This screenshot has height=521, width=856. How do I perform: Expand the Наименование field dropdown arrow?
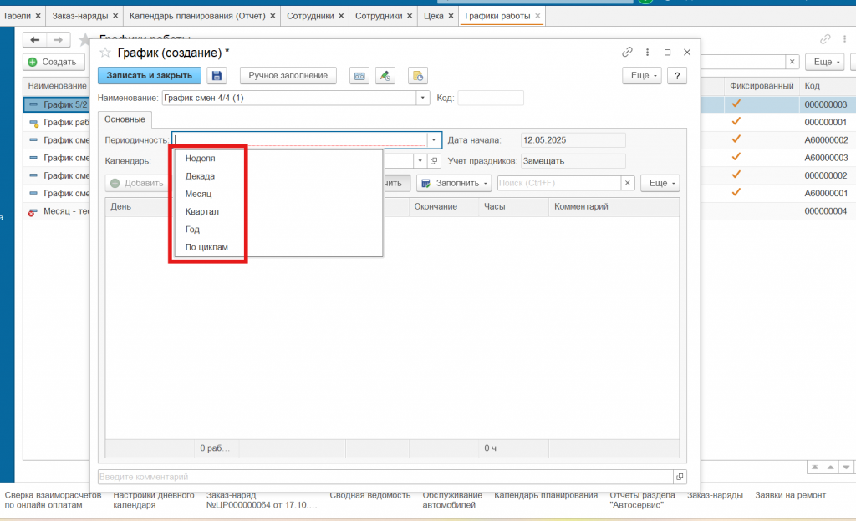(x=423, y=98)
